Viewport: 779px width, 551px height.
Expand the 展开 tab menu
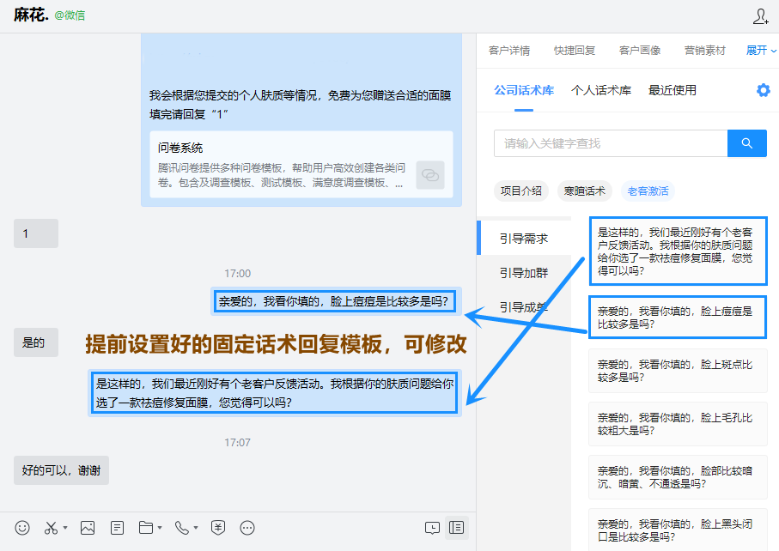pyautogui.click(x=761, y=51)
